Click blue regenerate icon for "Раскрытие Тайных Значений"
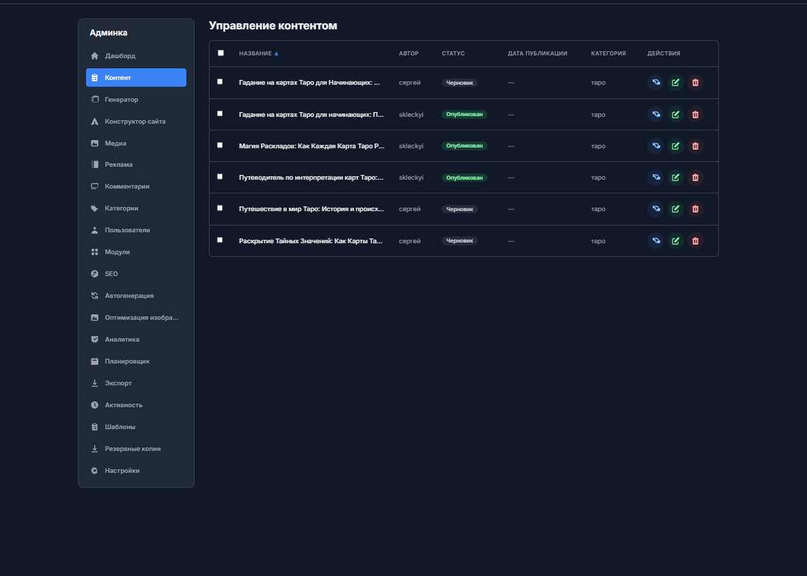 [655, 241]
